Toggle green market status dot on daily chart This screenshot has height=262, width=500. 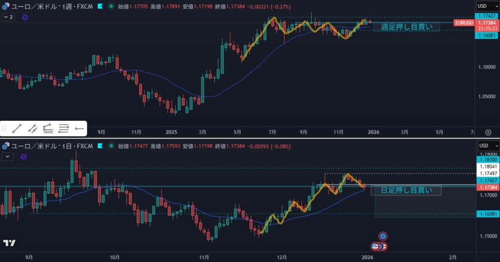[111, 146]
